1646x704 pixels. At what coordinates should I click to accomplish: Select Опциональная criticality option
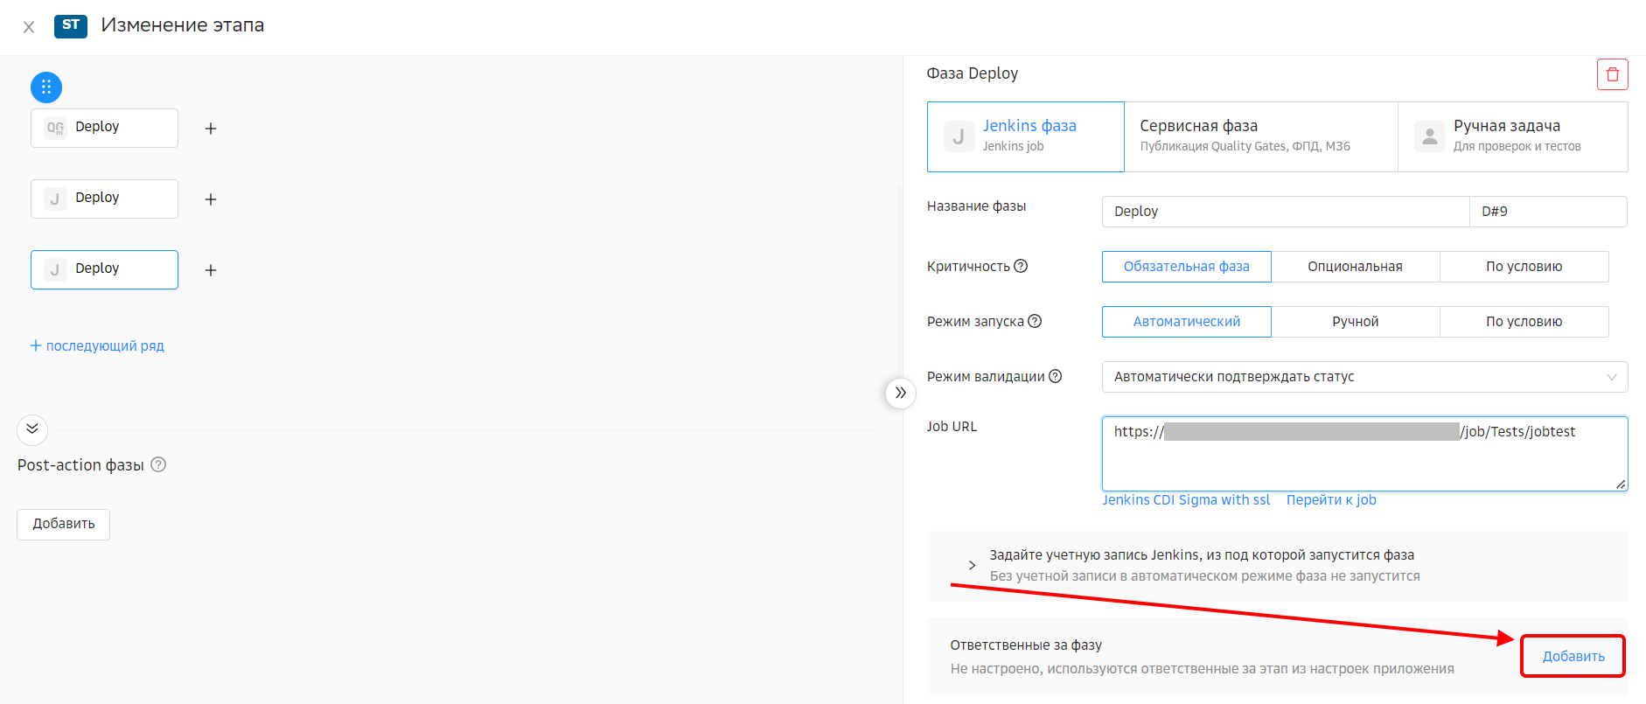pos(1355,267)
